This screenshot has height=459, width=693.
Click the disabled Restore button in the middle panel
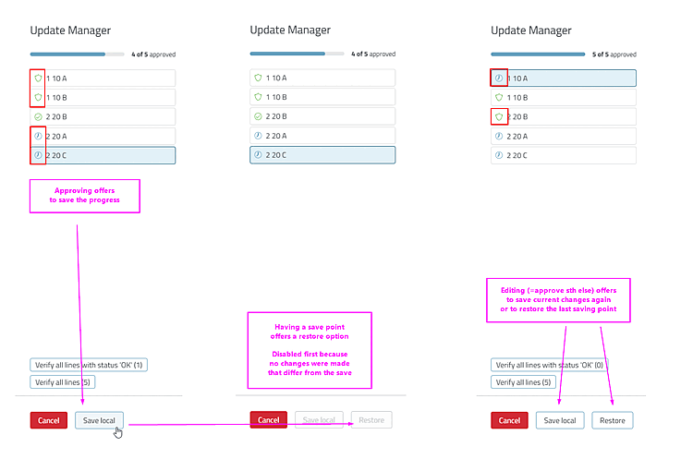371,419
